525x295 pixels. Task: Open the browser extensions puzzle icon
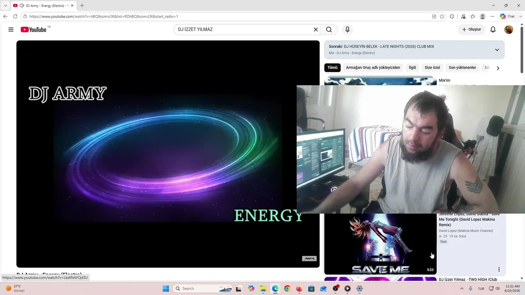452,16
